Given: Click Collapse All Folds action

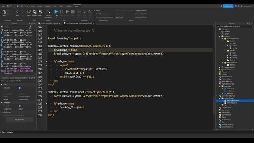Looking at the screenshot, I should point(141,17).
